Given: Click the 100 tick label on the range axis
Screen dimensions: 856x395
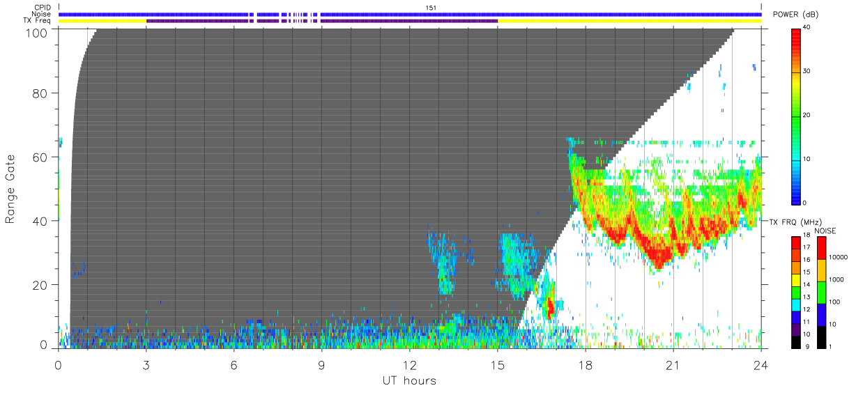Looking at the screenshot, I should [35, 33].
